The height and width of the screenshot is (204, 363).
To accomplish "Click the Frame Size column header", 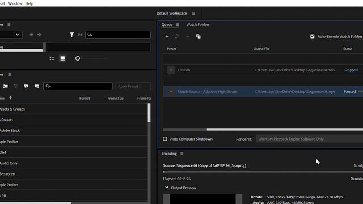I will (x=115, y=98).
